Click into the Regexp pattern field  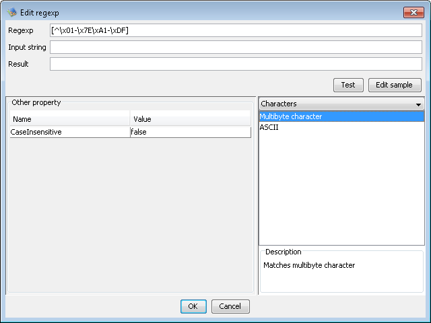coord(236,30)
